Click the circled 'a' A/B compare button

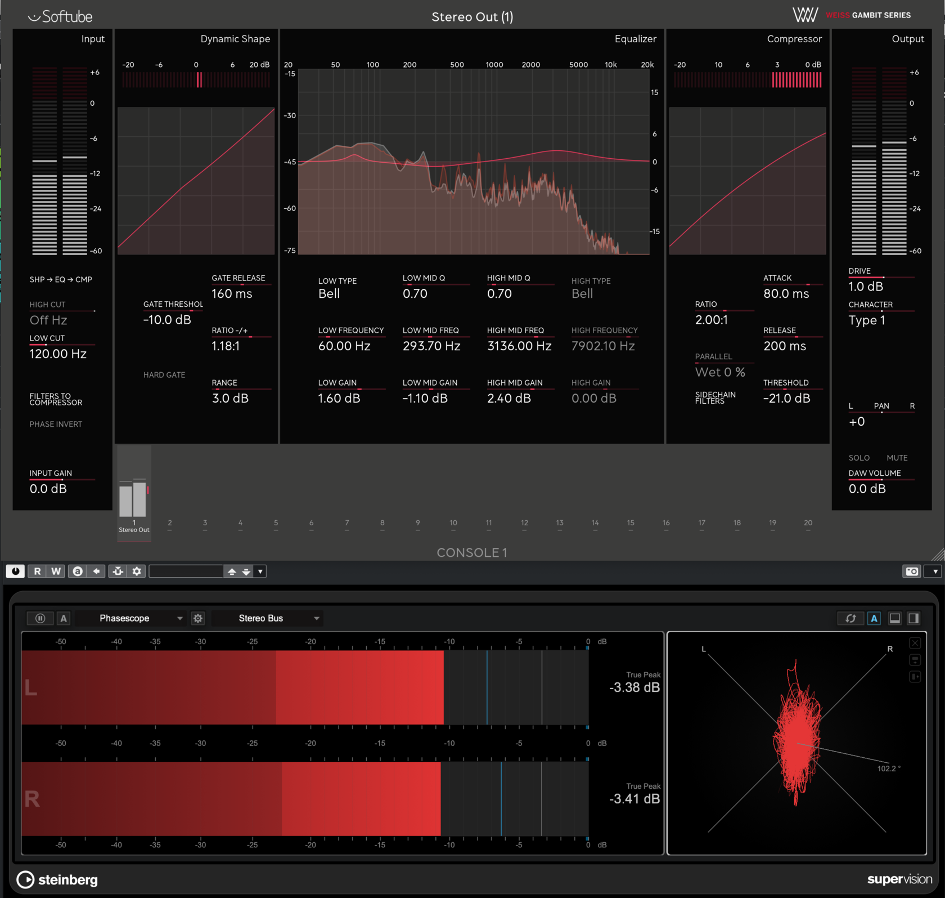tap(78, 571)
